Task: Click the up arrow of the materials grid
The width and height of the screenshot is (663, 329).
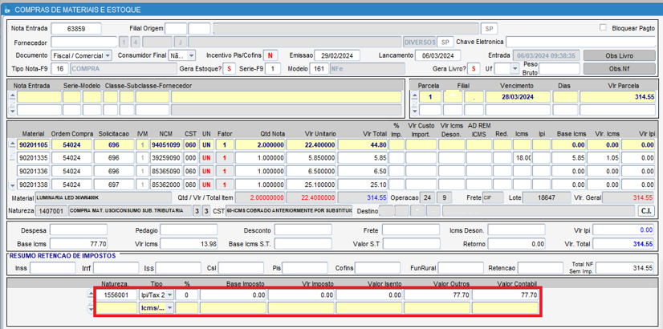Action: [x=12, y=143]
